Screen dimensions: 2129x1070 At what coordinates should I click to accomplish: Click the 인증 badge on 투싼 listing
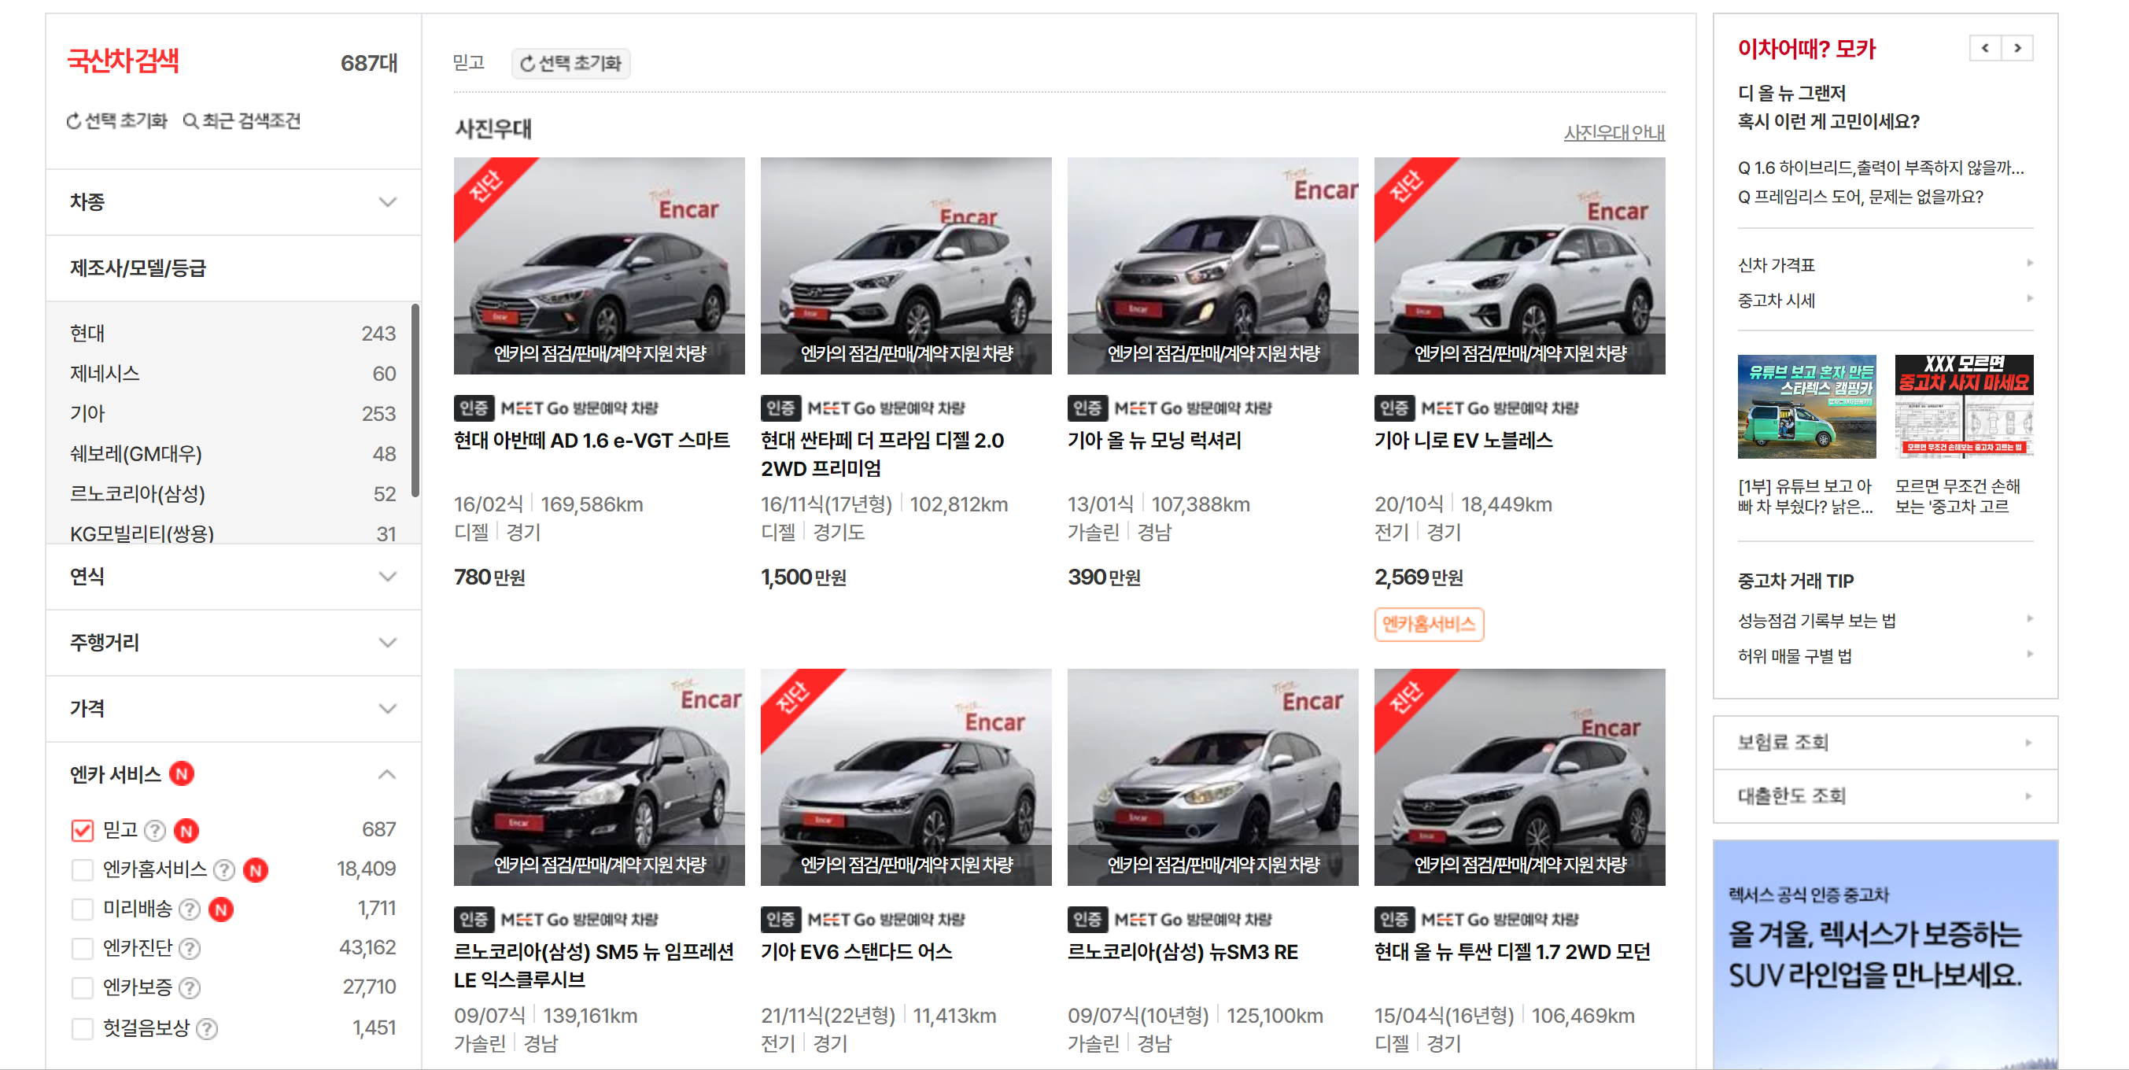1394,920
